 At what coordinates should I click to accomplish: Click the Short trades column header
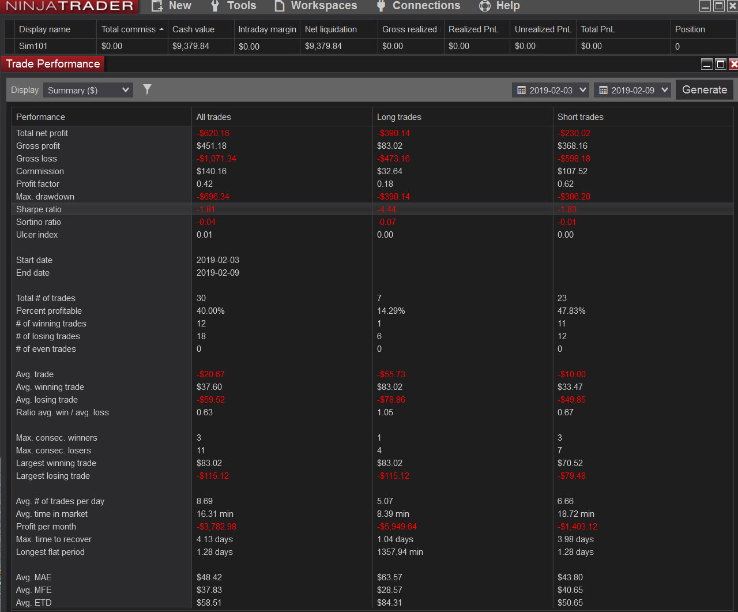pyautogui.click(x=643, y=117)
